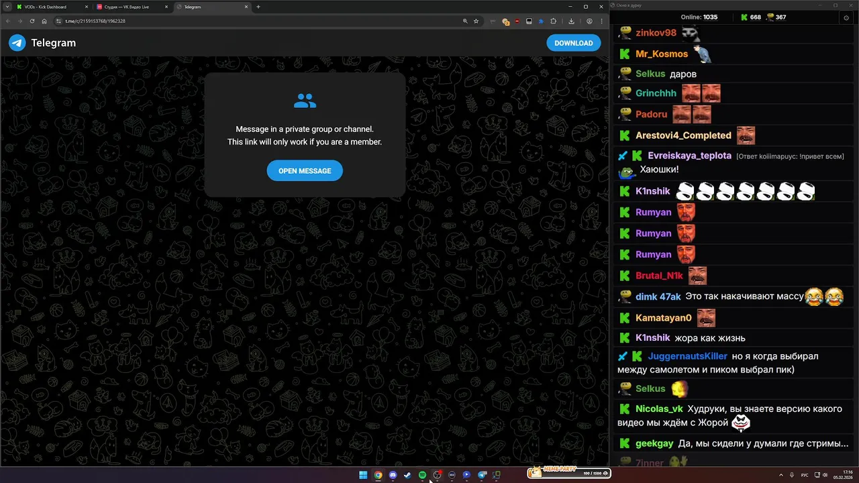Screen dimensions: 859x483
Task: Click the OPEN MESSAGE button
Action: (305, 171)
